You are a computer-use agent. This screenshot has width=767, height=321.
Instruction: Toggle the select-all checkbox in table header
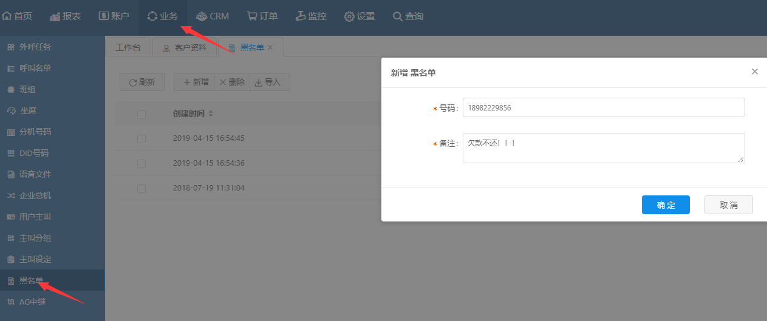[141, 114]
